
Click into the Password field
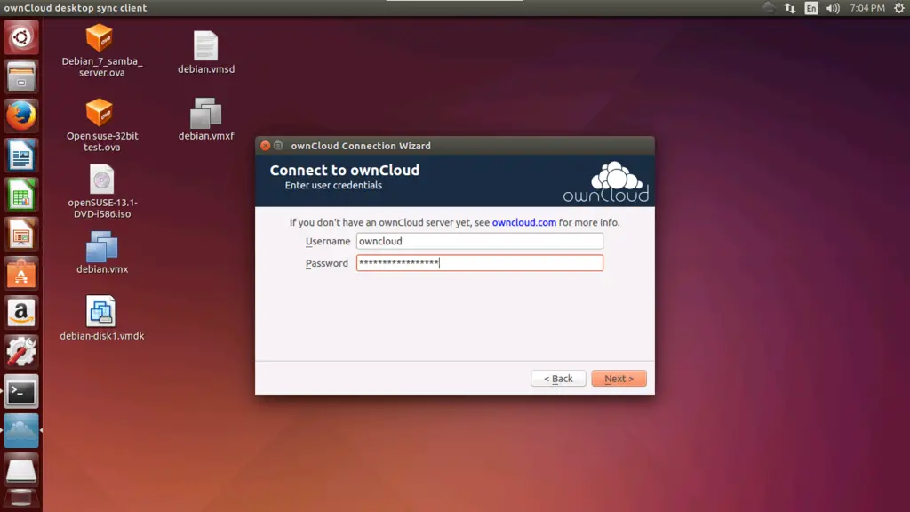pyautogui.click(x=479, y=263)
